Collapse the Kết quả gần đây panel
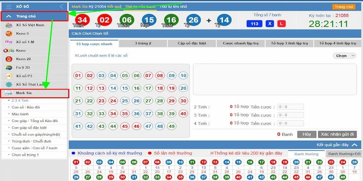363x181 pixels. [x=354, y=145]
